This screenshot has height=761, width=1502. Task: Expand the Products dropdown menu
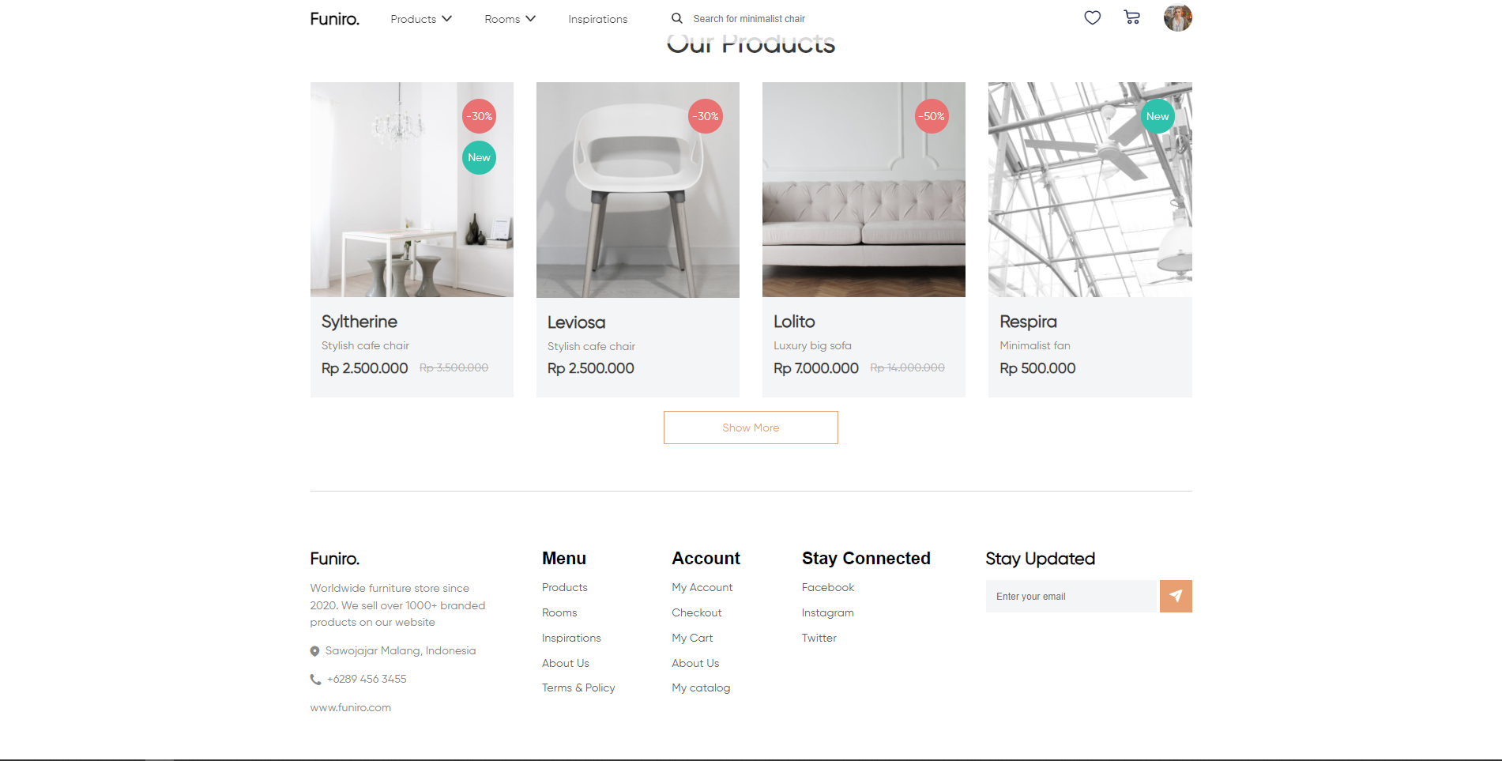point(421,19)
